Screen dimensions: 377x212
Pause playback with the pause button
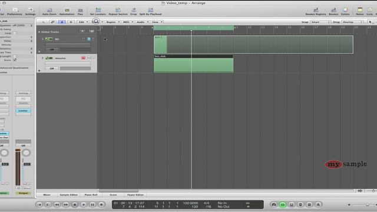[x=92, y=204]
